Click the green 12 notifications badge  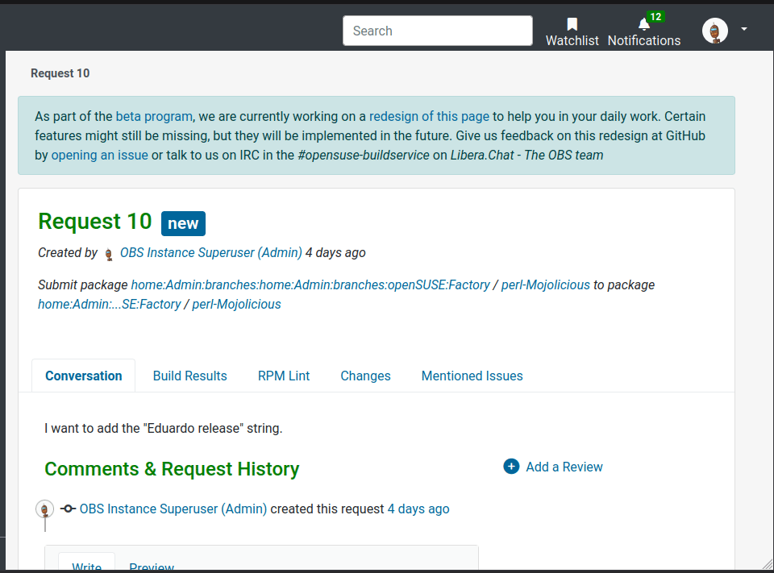point(655,17)
